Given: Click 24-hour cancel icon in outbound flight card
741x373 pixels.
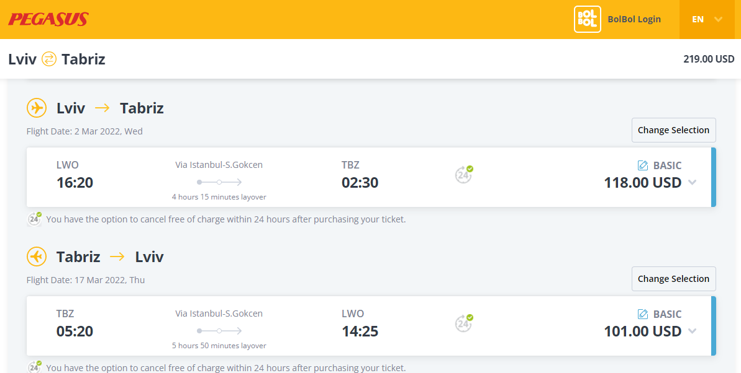Looking at the screenshot, I should pos(463,175).
